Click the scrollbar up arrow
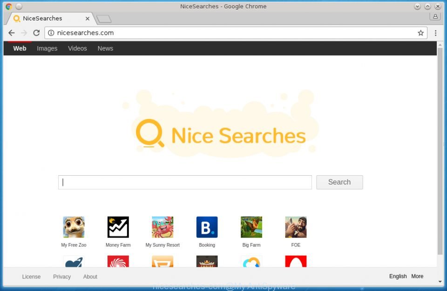 pos(440,45)
